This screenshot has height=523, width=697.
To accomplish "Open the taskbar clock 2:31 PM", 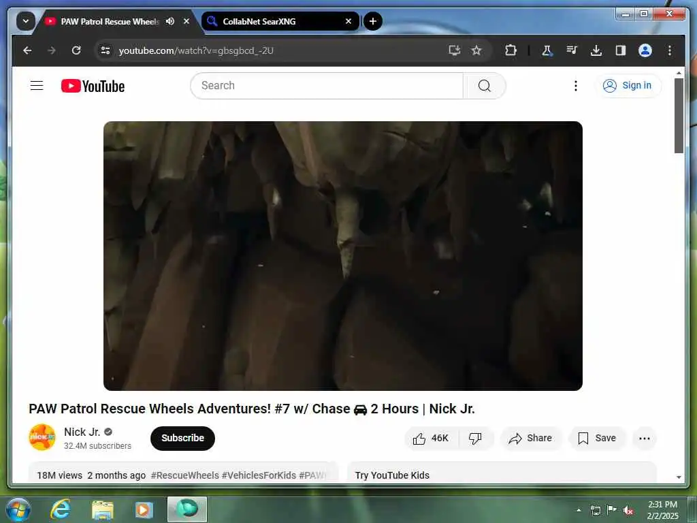I will point(662,510).
